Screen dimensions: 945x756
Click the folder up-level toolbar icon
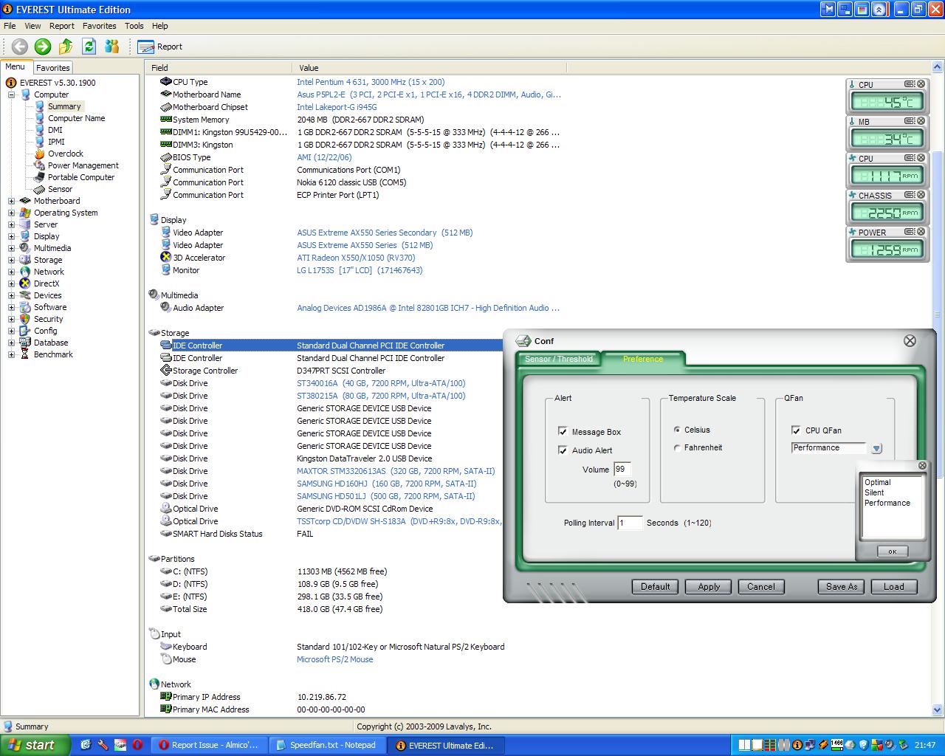(66, 47)
